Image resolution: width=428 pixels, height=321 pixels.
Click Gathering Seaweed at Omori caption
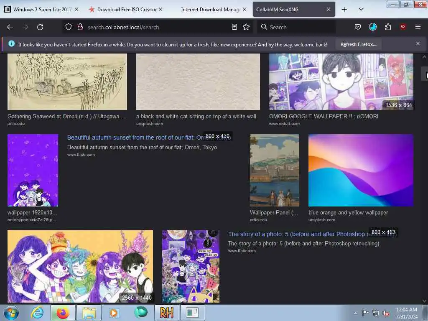click(66, 116)
